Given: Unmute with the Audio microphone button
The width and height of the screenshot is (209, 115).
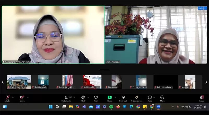Looking at the screenshot, I should (x=8, y=99).
